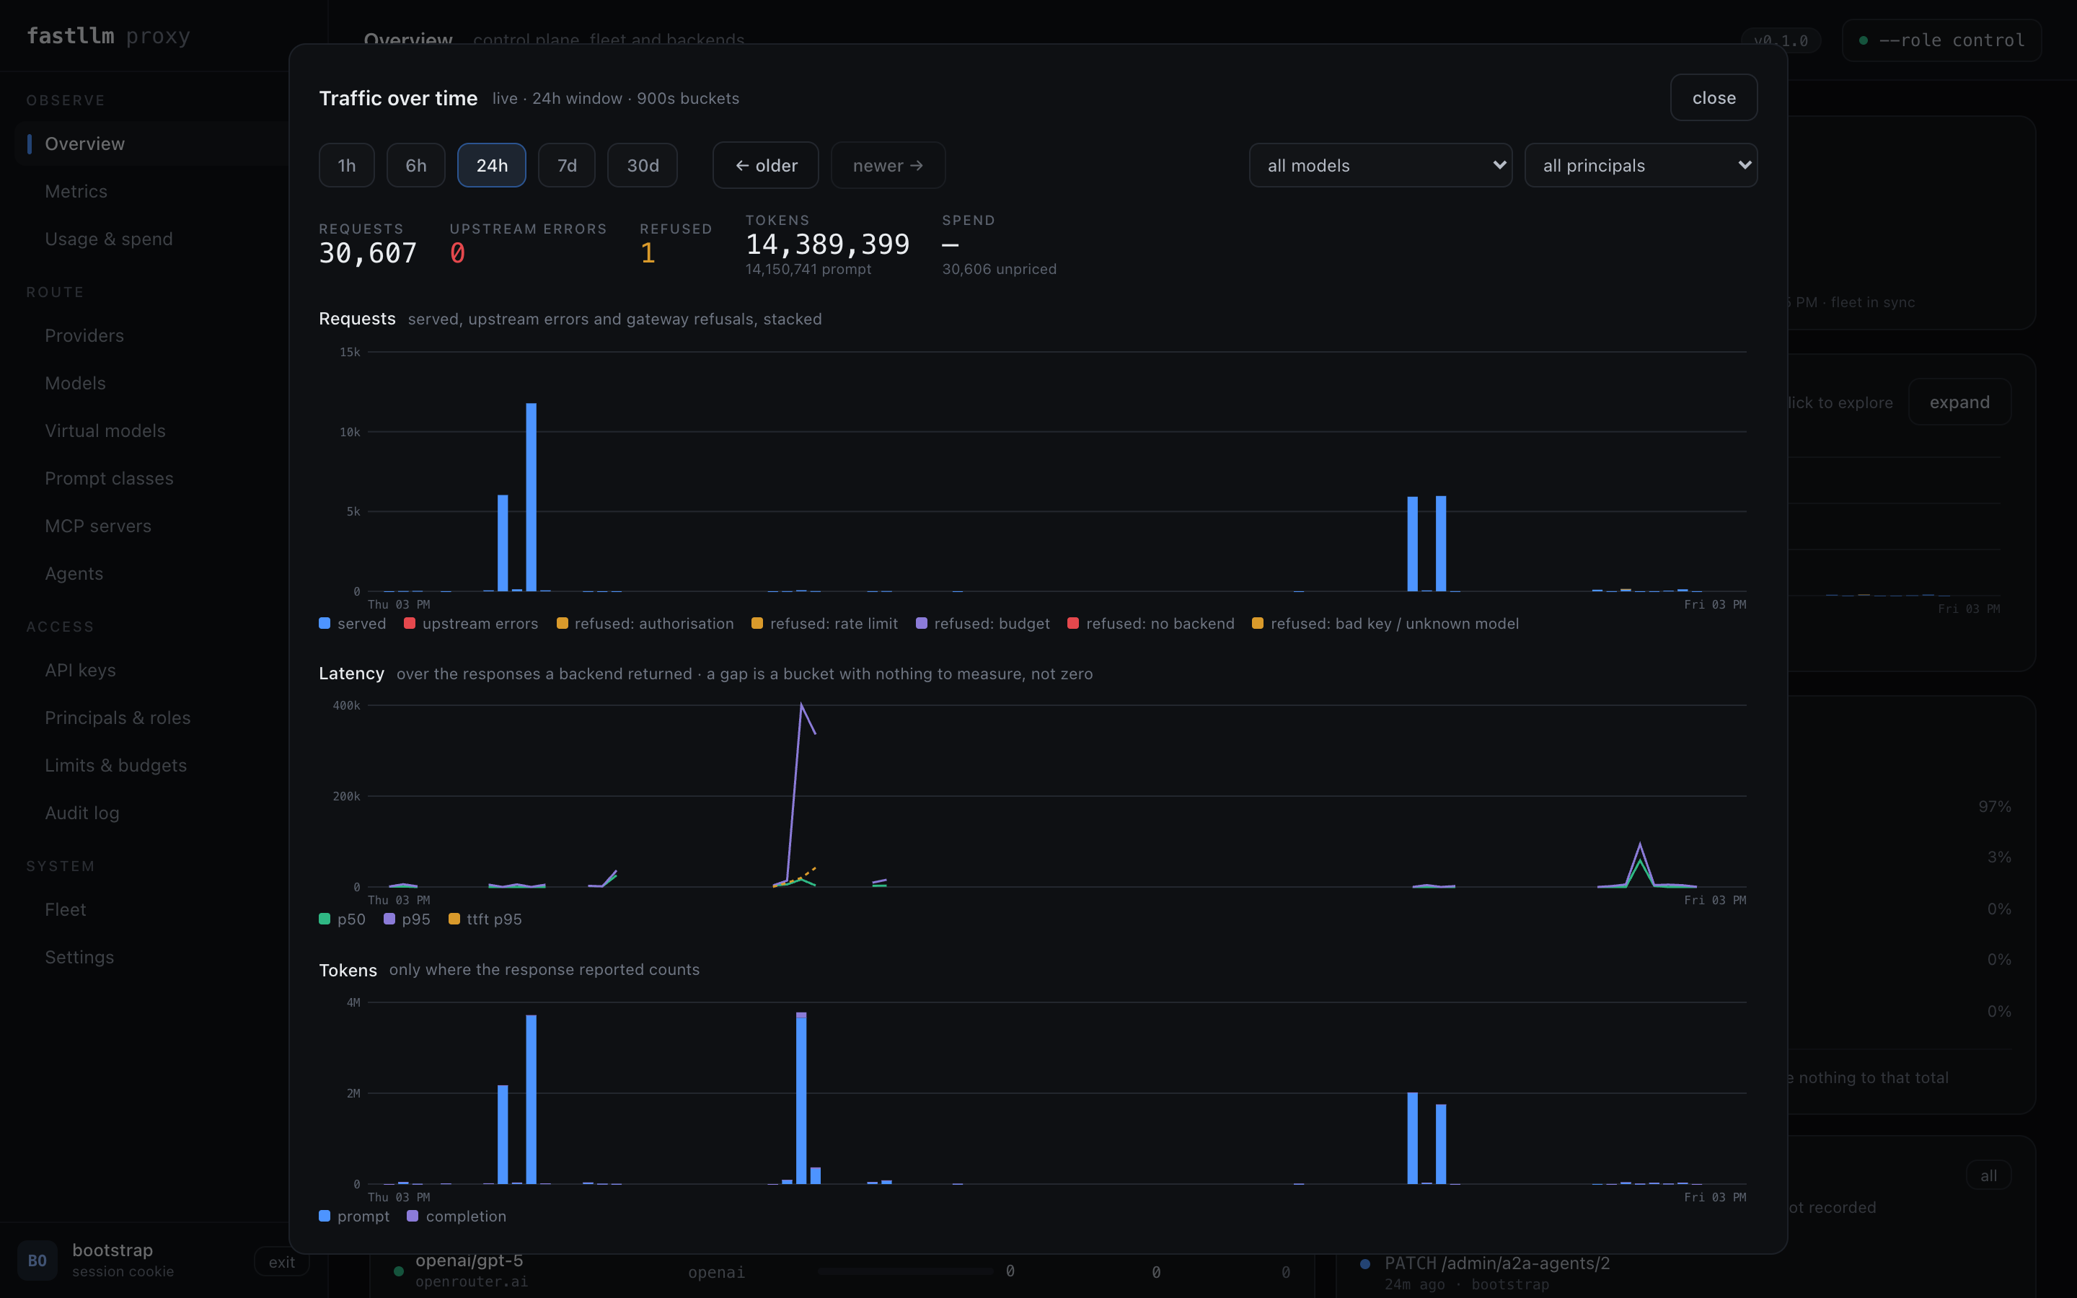This screenshot has height=1298, width=2077.
Task: Toggle refused: budget legend item
Action: (983, 623)
